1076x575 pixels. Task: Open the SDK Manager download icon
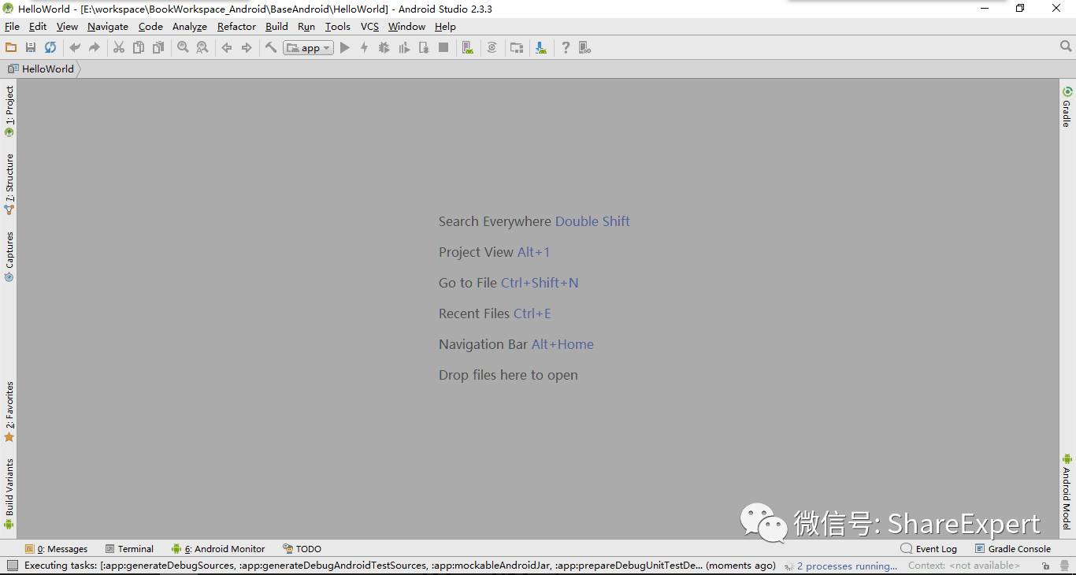(541, 48)
